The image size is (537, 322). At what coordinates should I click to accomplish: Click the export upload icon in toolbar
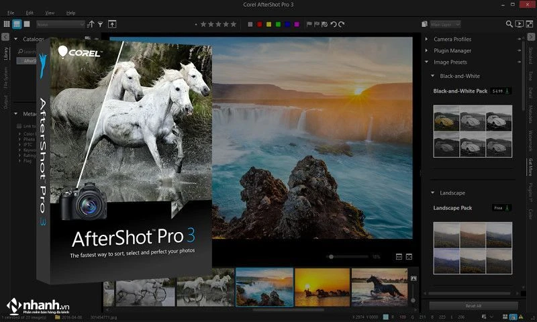[113, 24]
